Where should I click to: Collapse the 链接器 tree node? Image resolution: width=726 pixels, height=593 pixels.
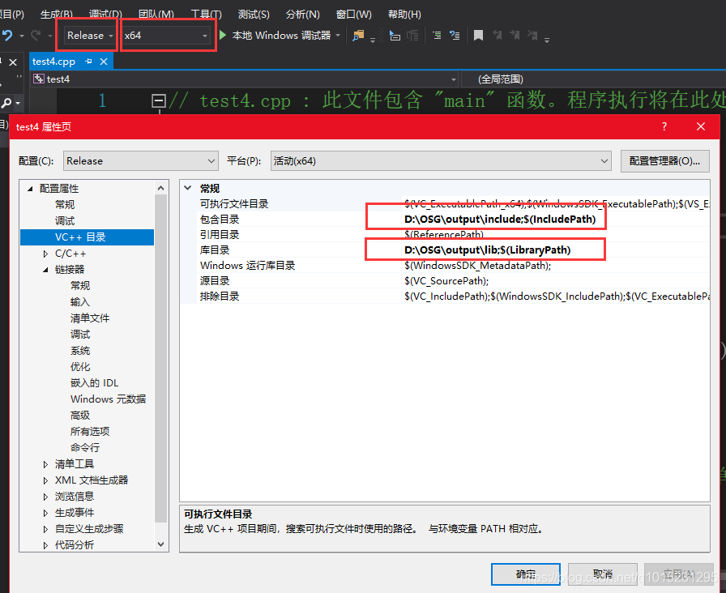pos(45,270)
